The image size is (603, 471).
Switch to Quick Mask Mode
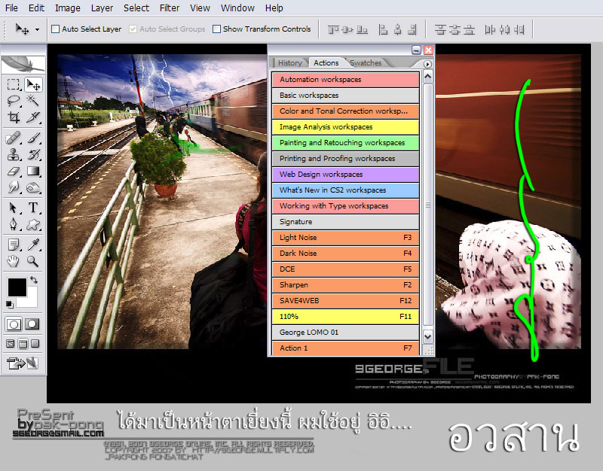tap(32, 324)
